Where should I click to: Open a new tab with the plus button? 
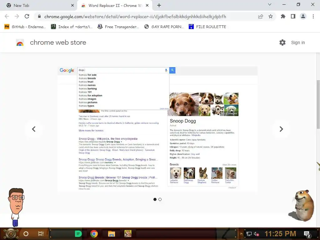point(159,6)
